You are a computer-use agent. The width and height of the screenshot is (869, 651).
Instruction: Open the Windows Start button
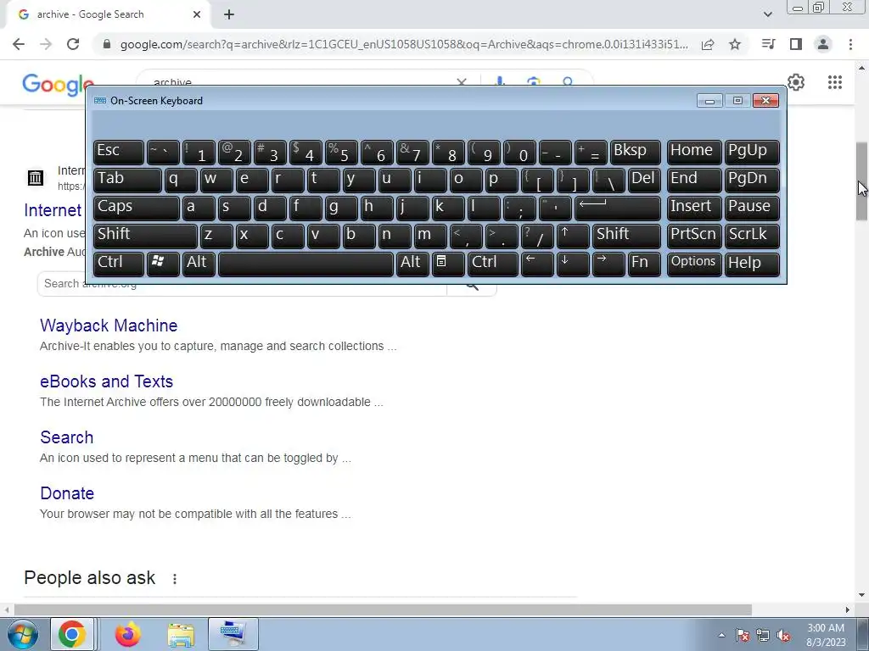click(22, 634)
